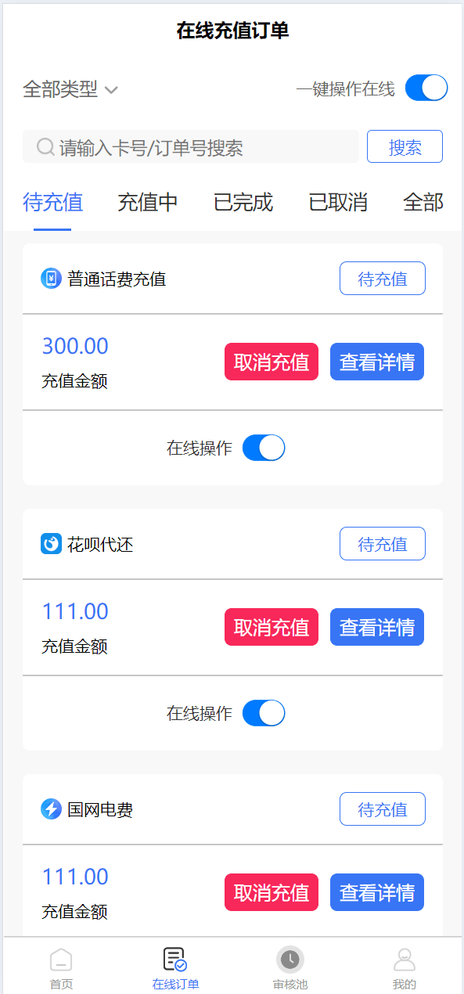Cancel the 300.00 order via 取消充值
The height and width of the screenshot is (994, 464).
pos(272,362)
